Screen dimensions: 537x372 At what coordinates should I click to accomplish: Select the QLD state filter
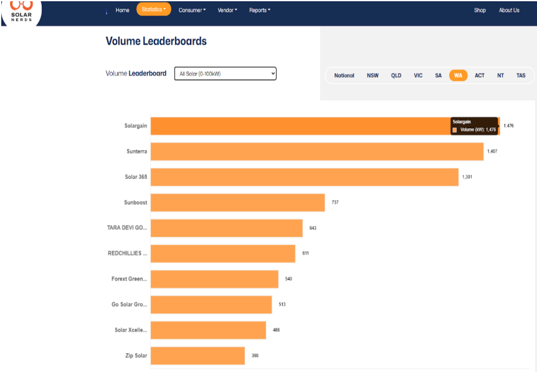point(396,75)
